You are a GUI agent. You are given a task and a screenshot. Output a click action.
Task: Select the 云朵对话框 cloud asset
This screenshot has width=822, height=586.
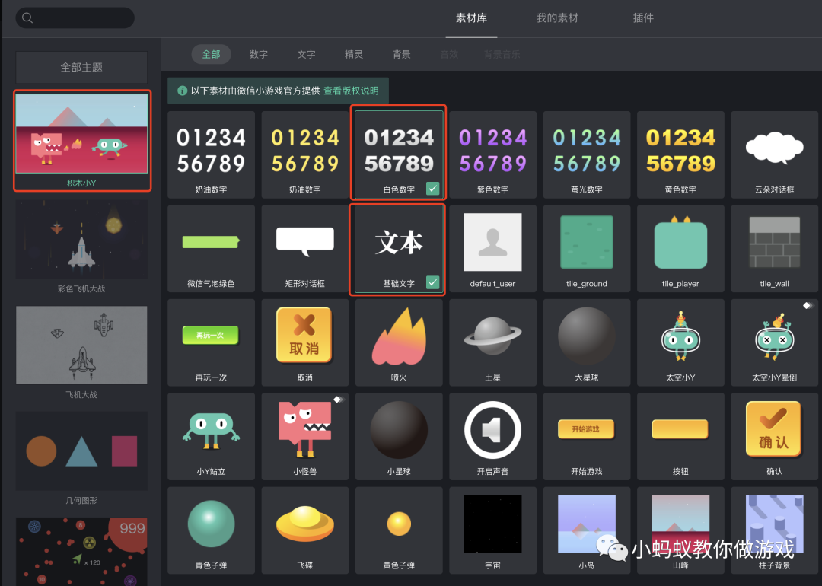tap(774, 154)
